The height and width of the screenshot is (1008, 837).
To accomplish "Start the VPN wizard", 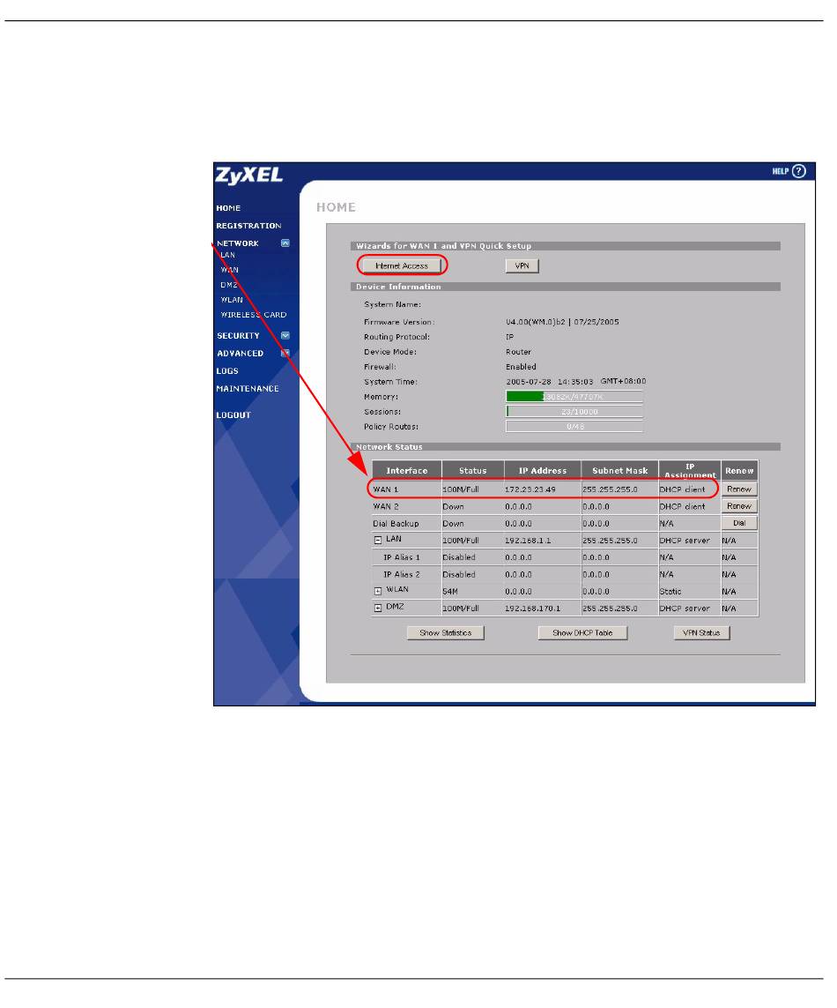I will (522, 265).
